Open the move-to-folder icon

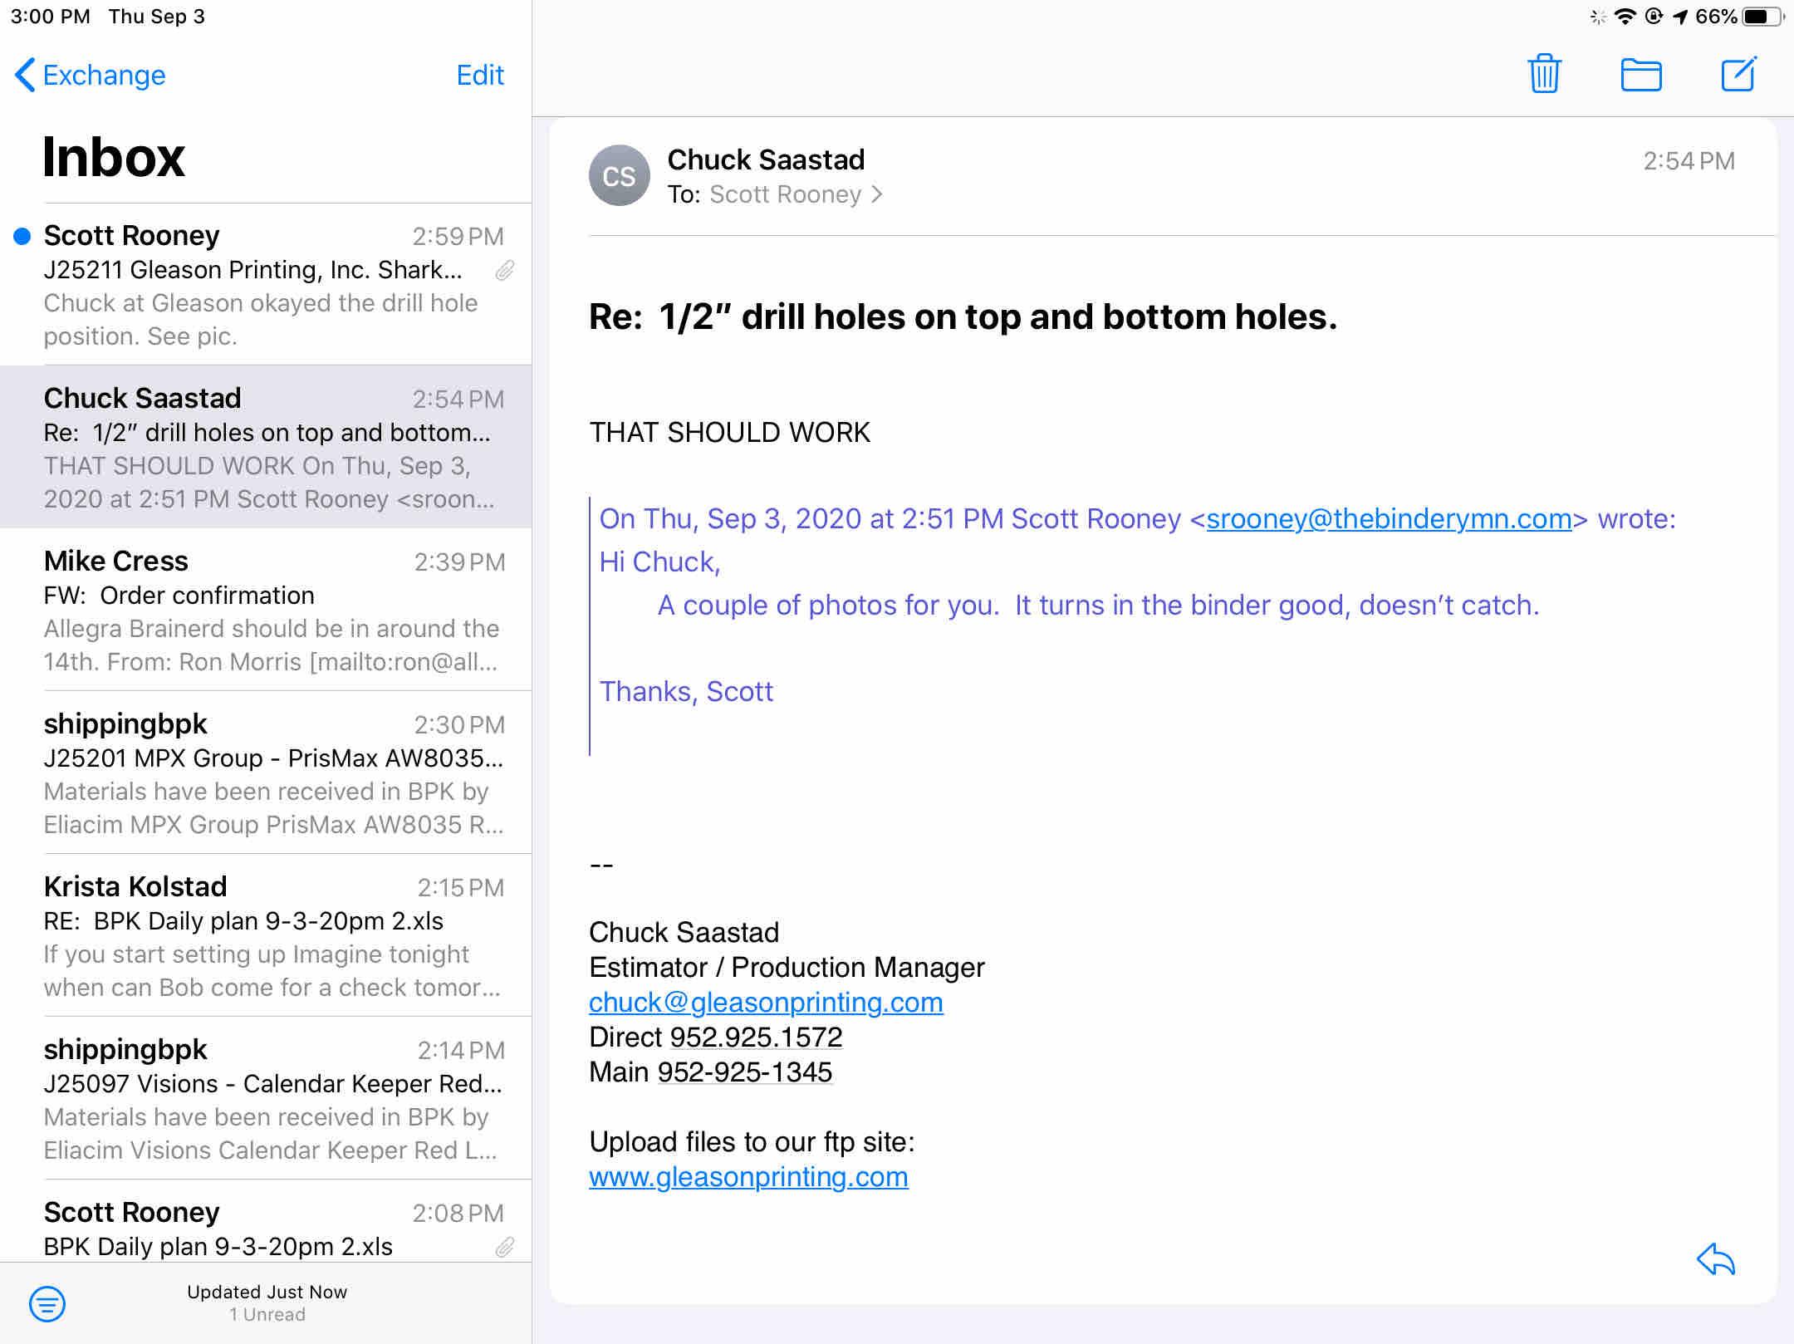(1641, 75)
